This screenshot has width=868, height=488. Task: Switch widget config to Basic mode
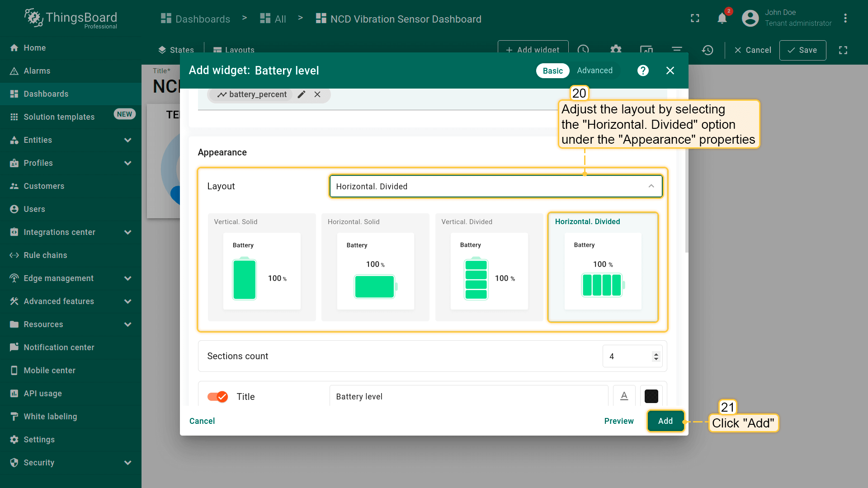[552, 71]
